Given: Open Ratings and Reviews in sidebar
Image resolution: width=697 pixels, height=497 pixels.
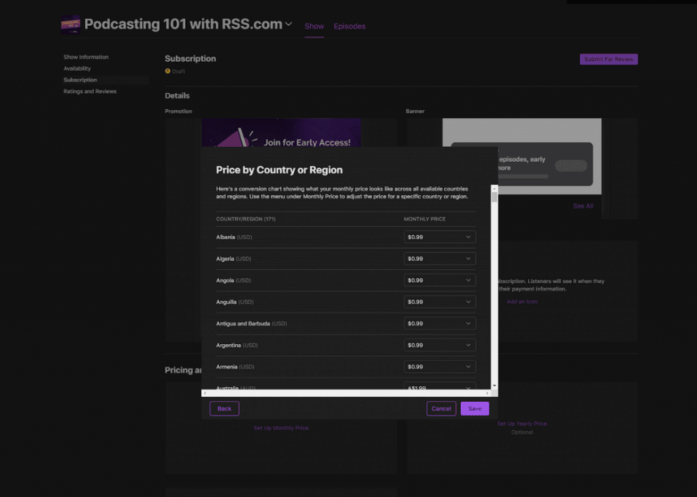Looking at the screenshot, I should coord(90,92).
